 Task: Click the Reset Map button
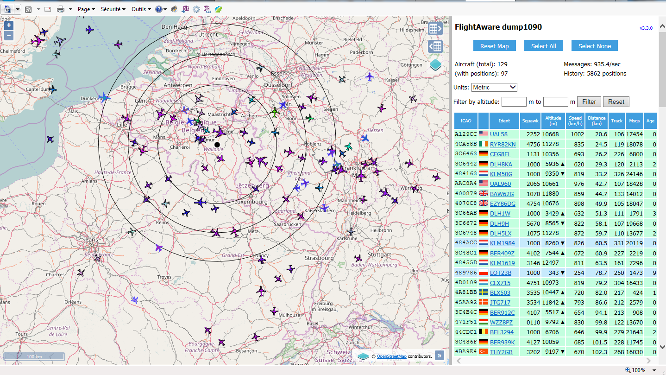point(494,46)
